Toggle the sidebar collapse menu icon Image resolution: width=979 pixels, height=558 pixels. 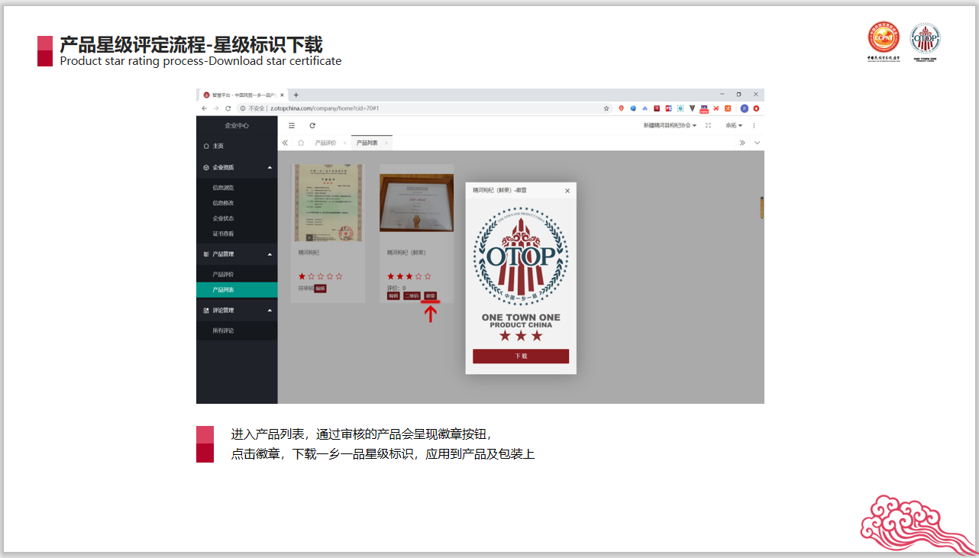coord(292,125)
